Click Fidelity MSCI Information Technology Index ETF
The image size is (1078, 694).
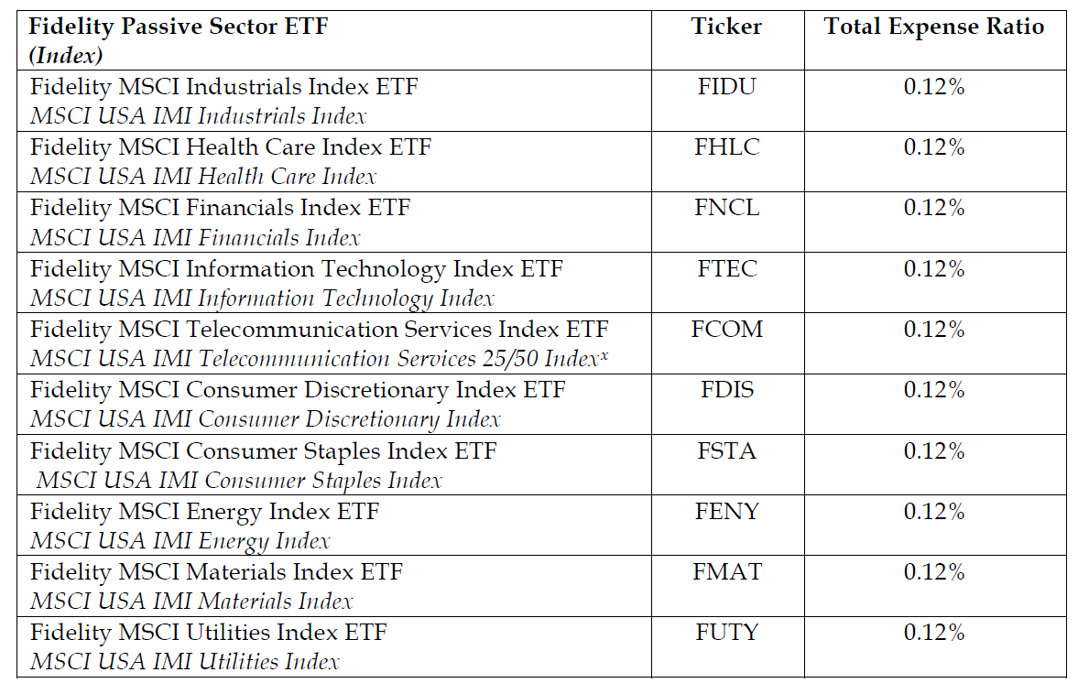297,269
